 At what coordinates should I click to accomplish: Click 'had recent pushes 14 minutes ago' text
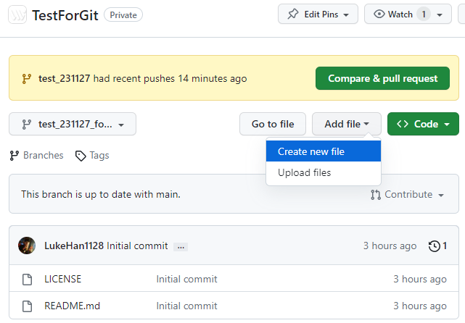[170, 78]
